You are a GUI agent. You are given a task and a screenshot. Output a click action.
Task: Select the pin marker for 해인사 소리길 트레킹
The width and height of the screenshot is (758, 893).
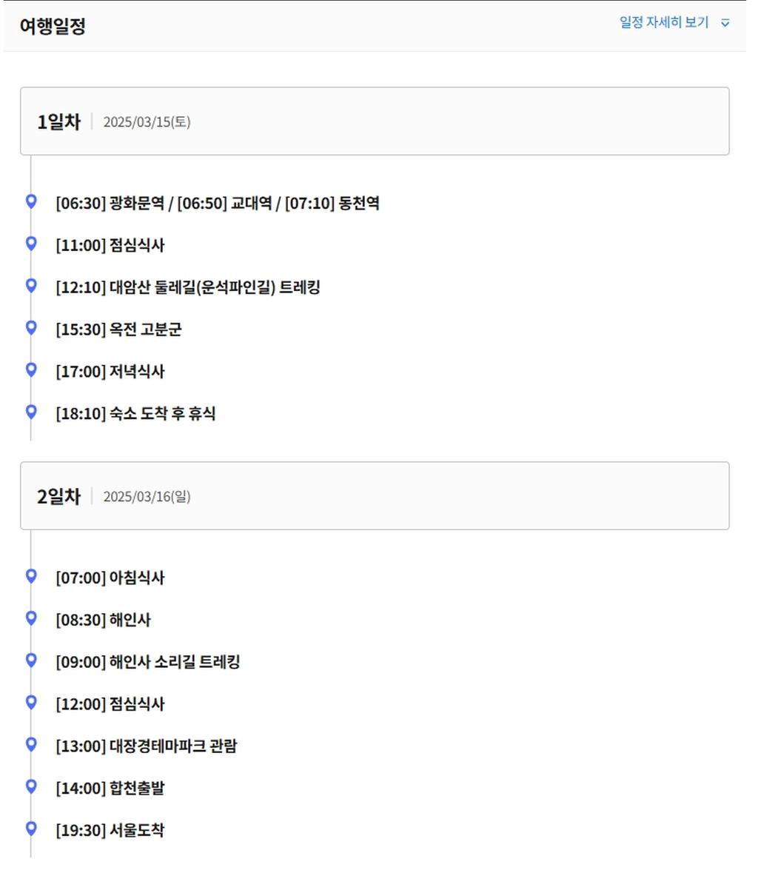31,660
